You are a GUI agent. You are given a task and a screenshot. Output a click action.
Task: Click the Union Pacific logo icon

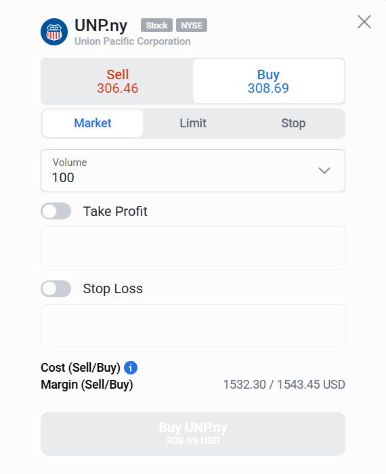(x=54, y=32)
